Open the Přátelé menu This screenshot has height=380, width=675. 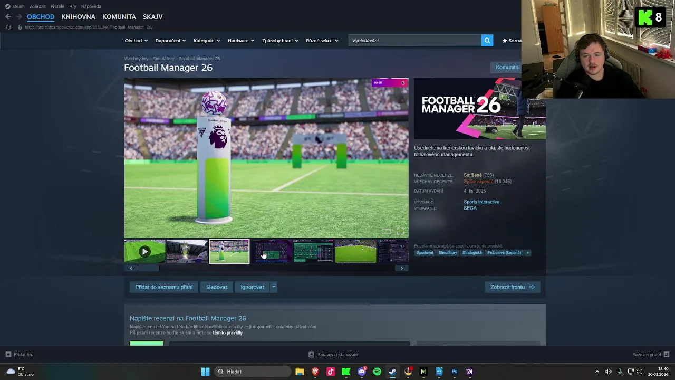pyautogui.click(x=57, y=6)
